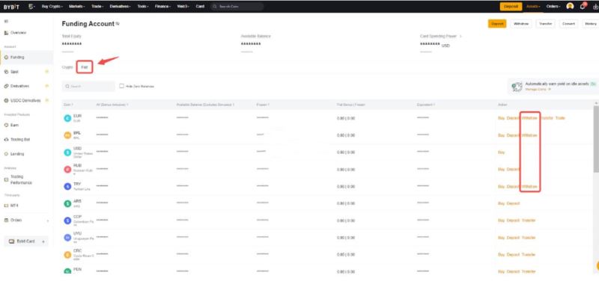
Task: Expand the Orders item in sidebar
Action: click(26, 220)
